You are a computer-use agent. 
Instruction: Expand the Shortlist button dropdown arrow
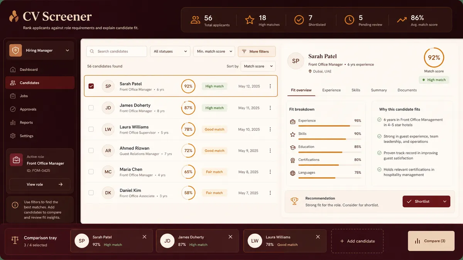coord(444,201)
